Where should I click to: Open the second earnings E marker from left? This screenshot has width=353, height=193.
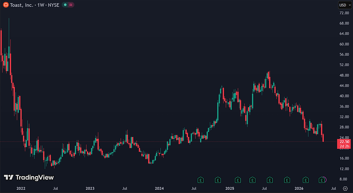[x=218, y=180]
